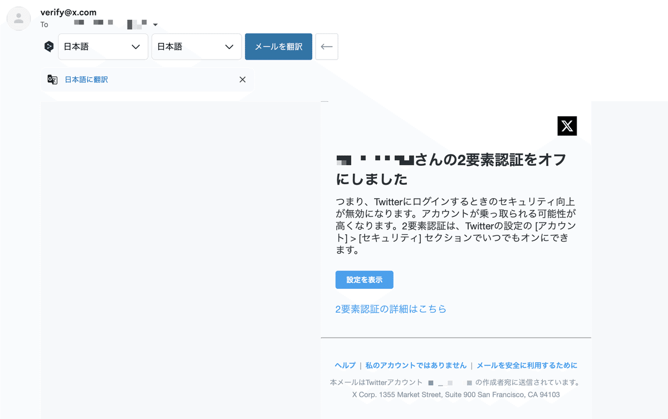Click the sender's avatar image
Image resolution: width=668 pixels, height=419 pixels.
[x=18, y=18]
